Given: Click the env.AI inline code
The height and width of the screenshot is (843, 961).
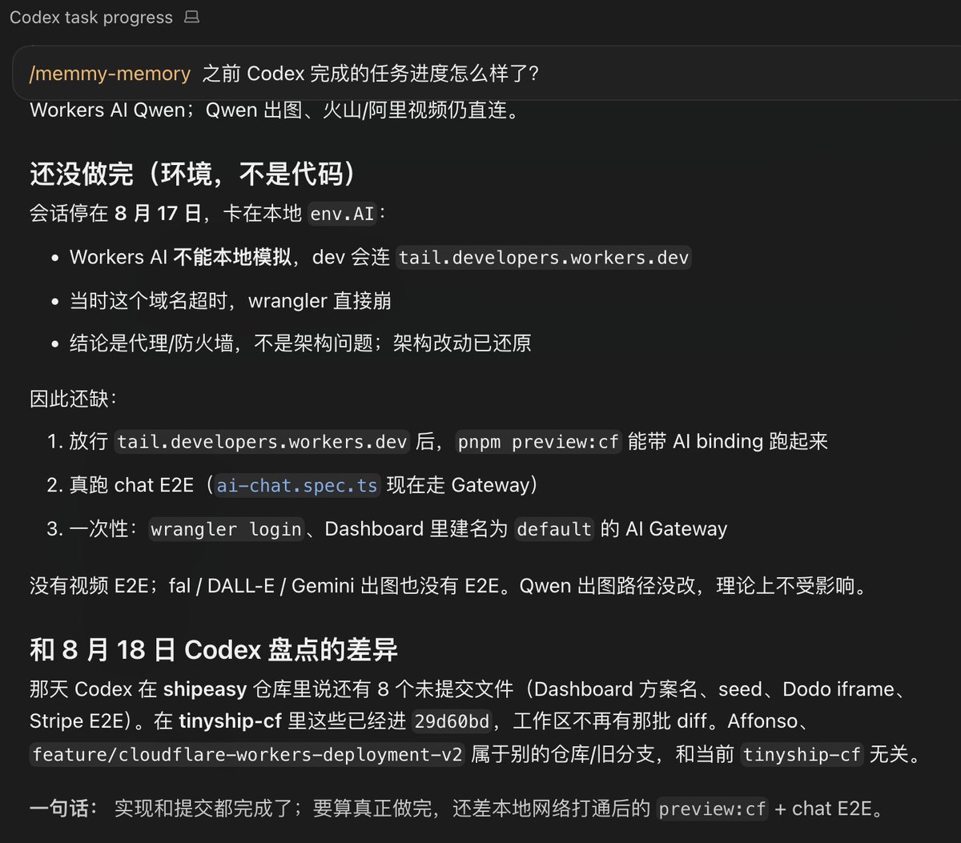Looking at the screenshot, I should (342, 215).
